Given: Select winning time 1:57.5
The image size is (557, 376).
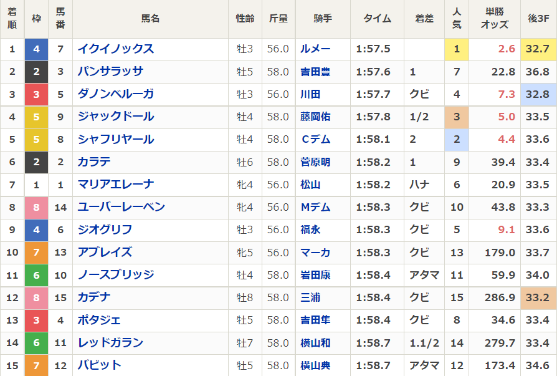Looking at the screenshot, I should [373, 49].
